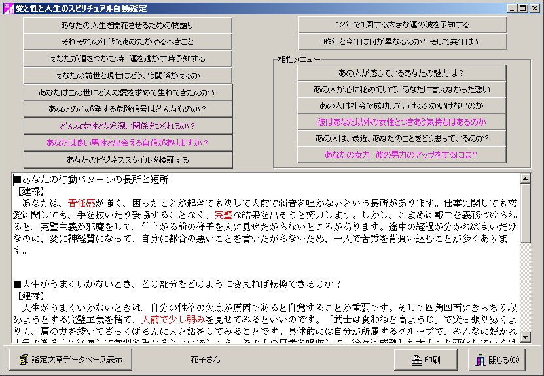Open あなたの前世と現世はどういう関係があるか
This screenshot has width=544, height=376.
point(128,75)
